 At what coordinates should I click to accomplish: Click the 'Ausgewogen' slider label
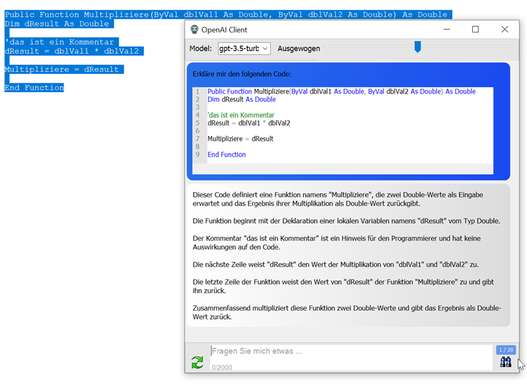299,49
